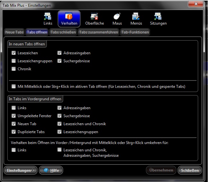This screenshot has width=210, height=182.
Task: Select the Verhalten category icon
Action: pos(69,19)
